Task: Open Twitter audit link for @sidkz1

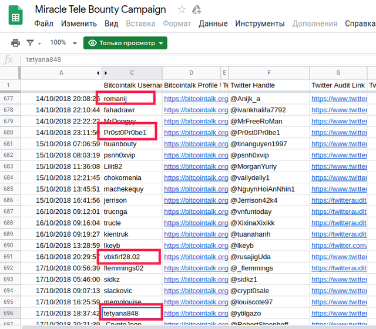Action: (339, 280)
